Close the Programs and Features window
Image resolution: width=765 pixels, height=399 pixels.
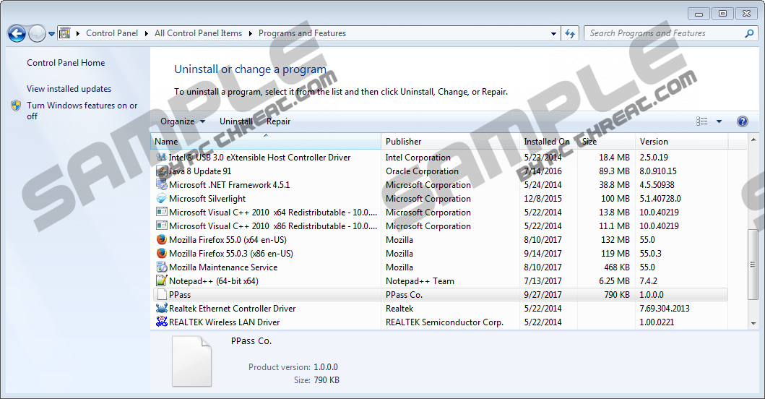click(x=746, y=14)
